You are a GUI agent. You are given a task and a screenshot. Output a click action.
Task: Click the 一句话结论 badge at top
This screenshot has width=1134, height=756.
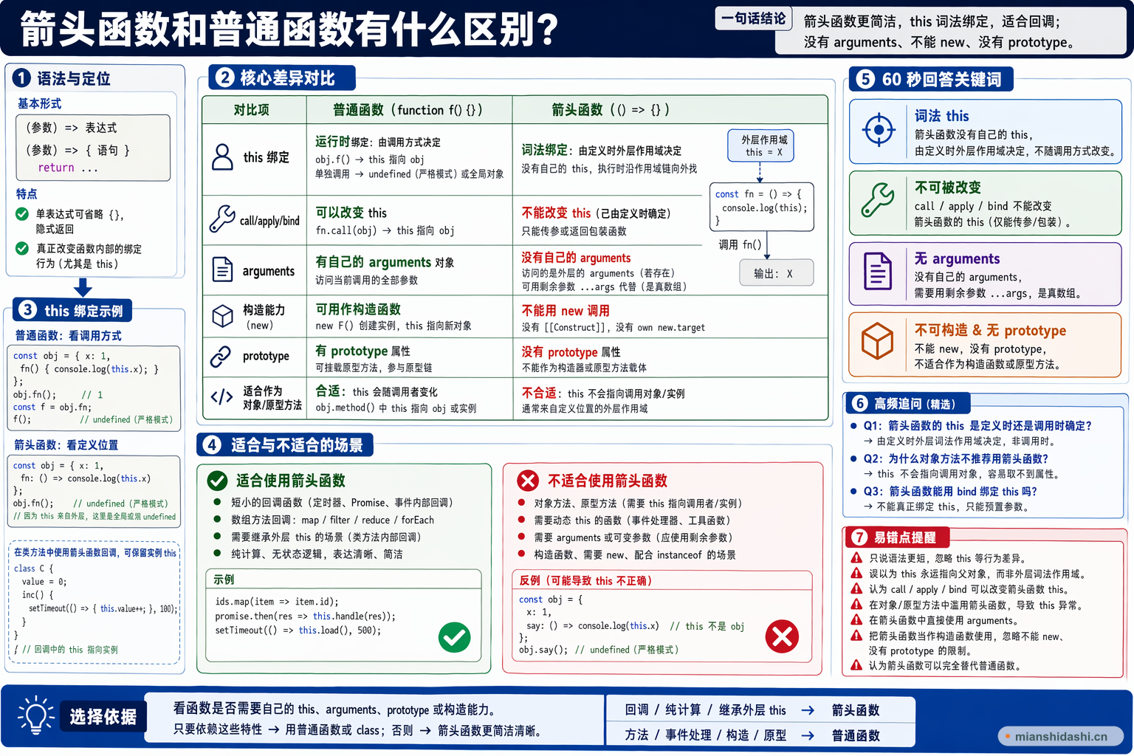click(753, 18)
